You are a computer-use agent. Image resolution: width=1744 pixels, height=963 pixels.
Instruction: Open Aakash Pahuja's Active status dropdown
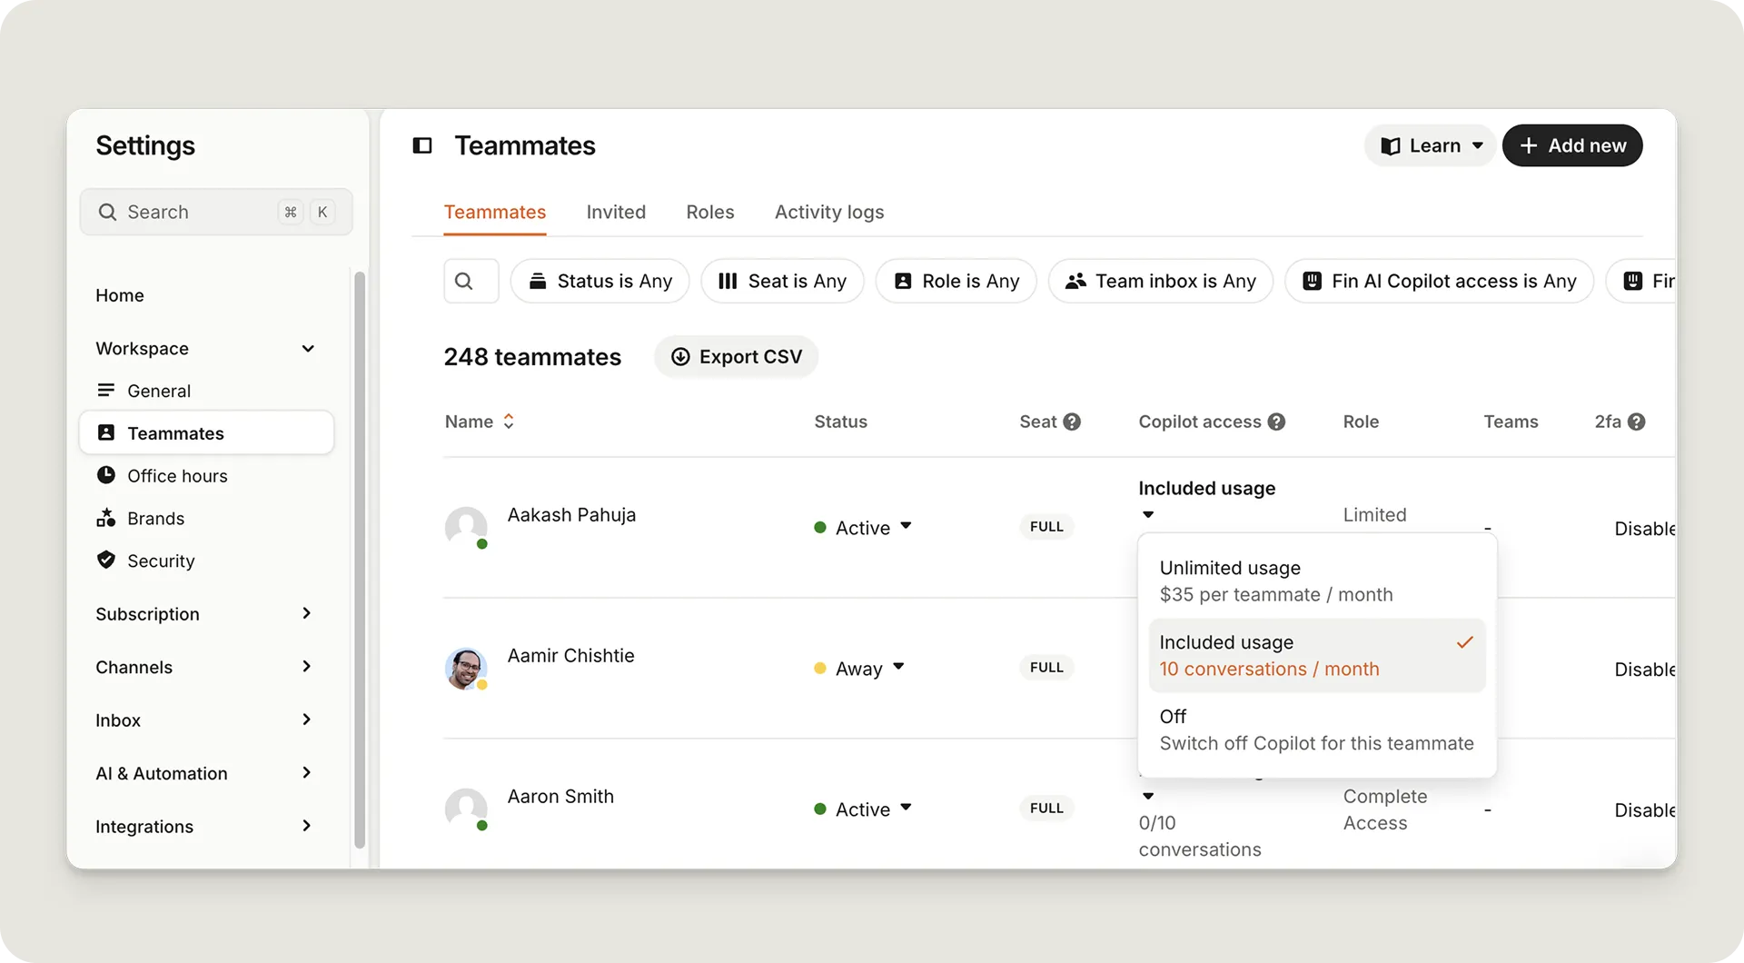pos(863,528)
